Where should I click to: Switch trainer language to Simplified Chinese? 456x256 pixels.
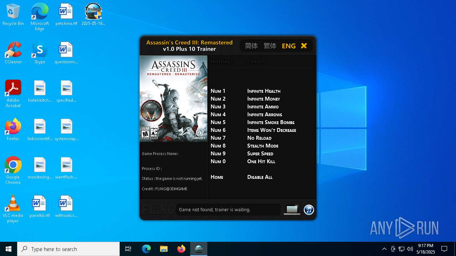252,46
